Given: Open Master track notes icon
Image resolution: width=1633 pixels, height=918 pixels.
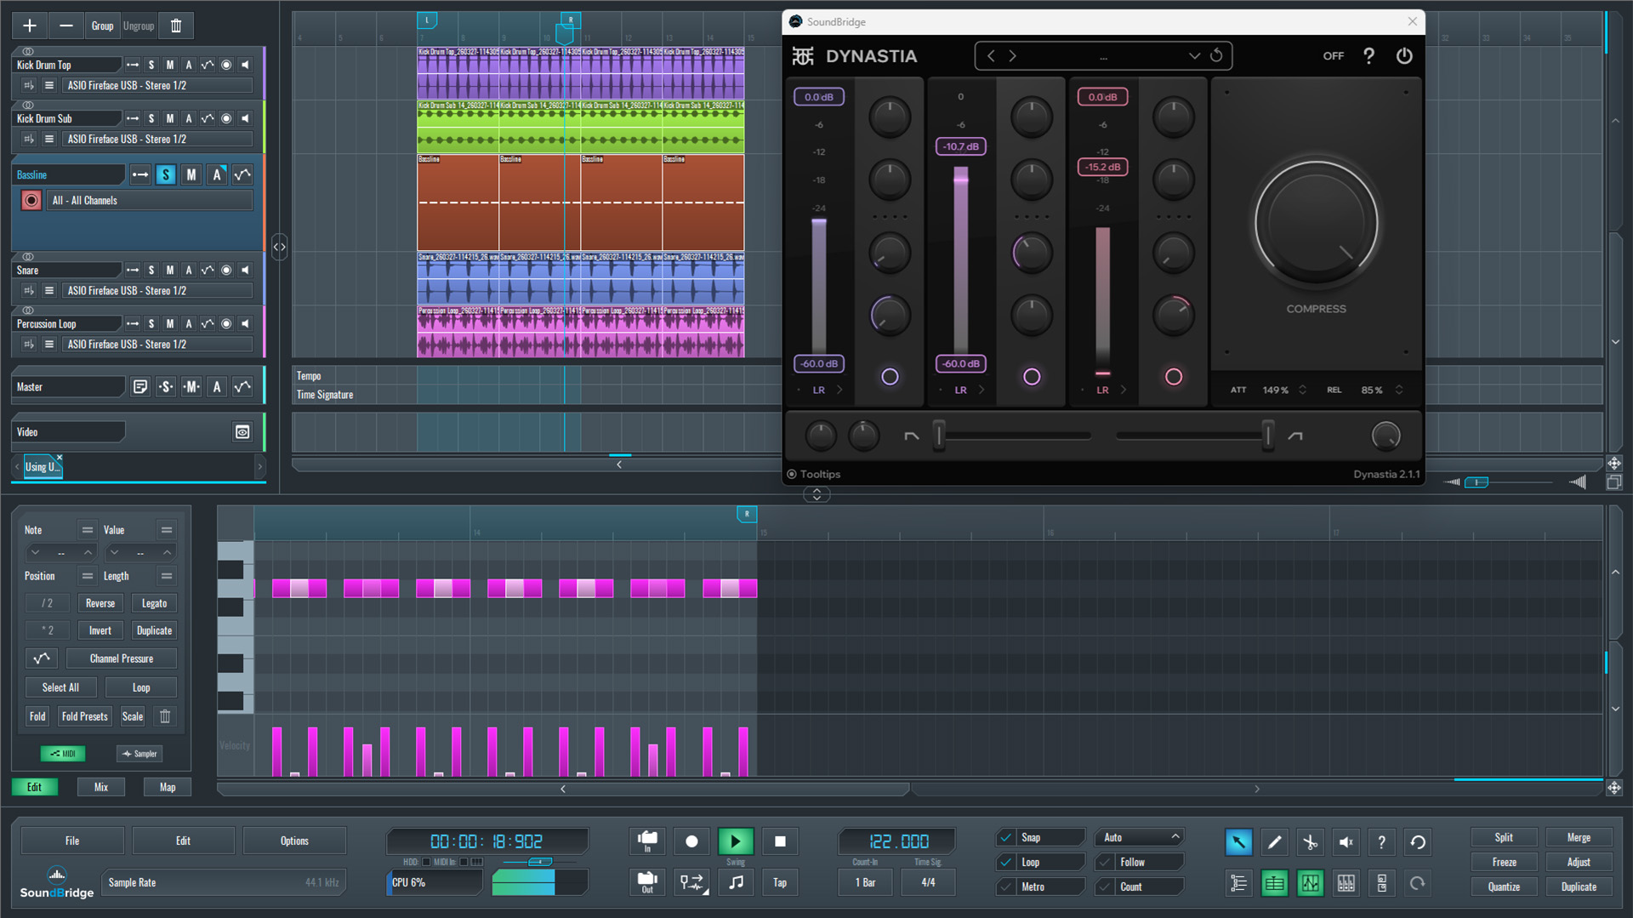Looking at the screenshot, I should (140, 387).
